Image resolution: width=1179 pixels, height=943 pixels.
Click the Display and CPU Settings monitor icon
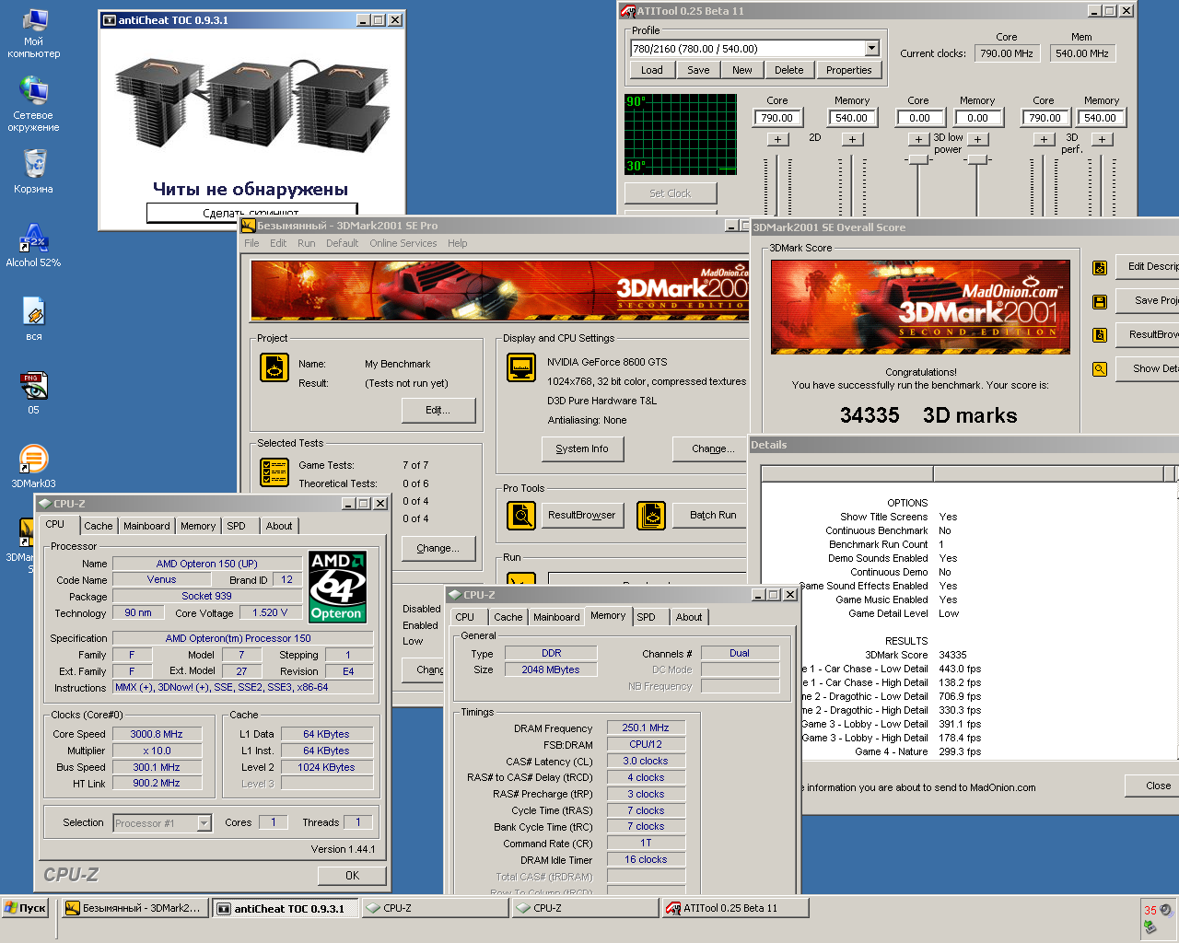(x=520, y=367)
